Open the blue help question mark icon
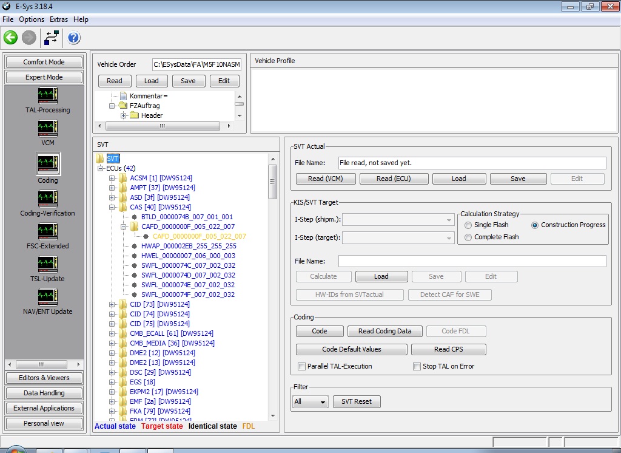The height and width of the screenshot is (453, 621). pyautogui.click(x=74, y=38)
